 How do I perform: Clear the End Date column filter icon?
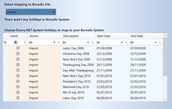(x=160, y=42)
